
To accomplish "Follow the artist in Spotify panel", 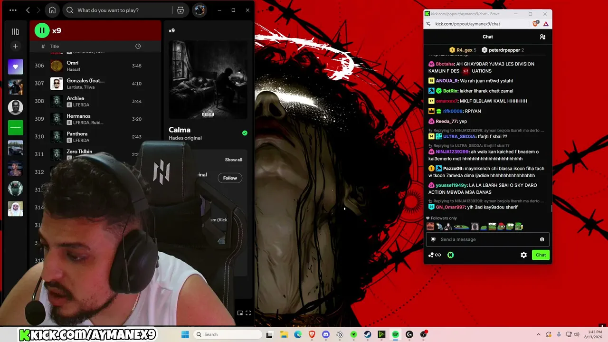I will [230, 178].
